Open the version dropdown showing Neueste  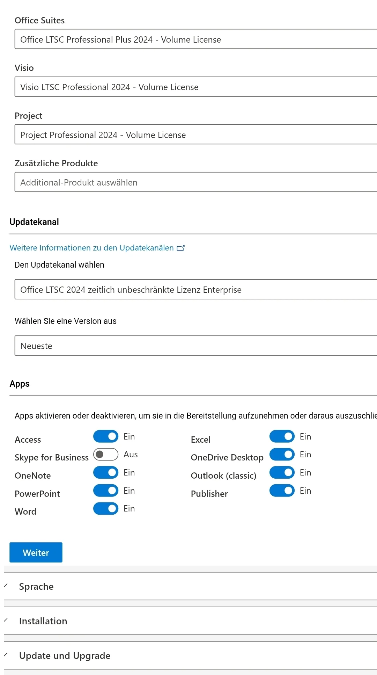[x=196, y=346]
